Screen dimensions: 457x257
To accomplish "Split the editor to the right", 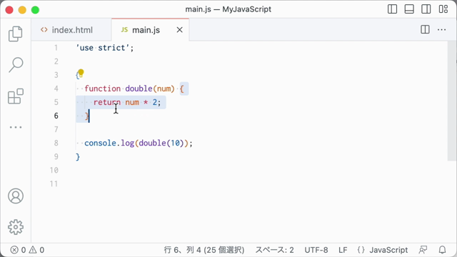I will pyautogui.click(x=425, y=30).
